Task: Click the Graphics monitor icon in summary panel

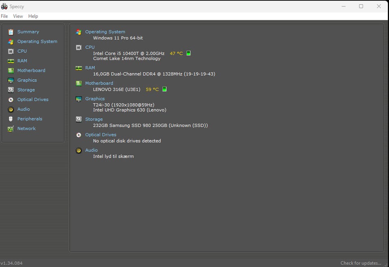Action: [79, 99]
